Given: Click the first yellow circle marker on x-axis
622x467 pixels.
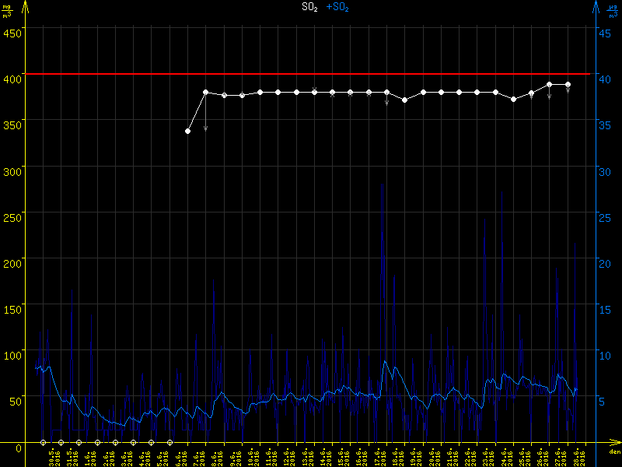Looking at the screenshot, I should point(44,442).
